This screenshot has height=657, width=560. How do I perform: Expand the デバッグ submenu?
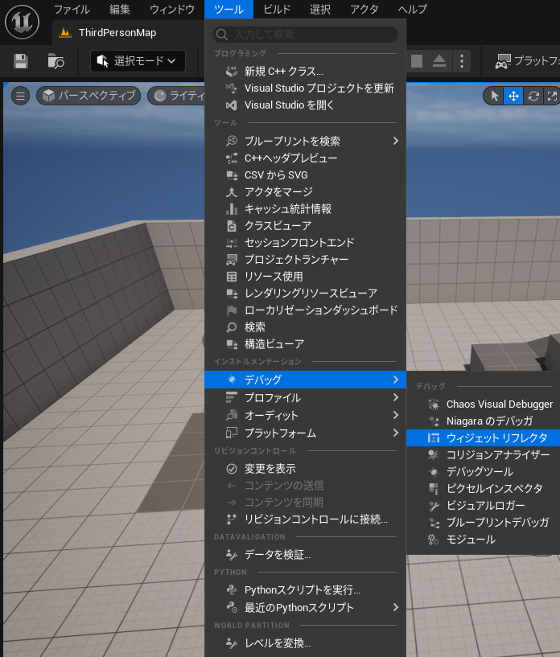[x=305, y=380]
